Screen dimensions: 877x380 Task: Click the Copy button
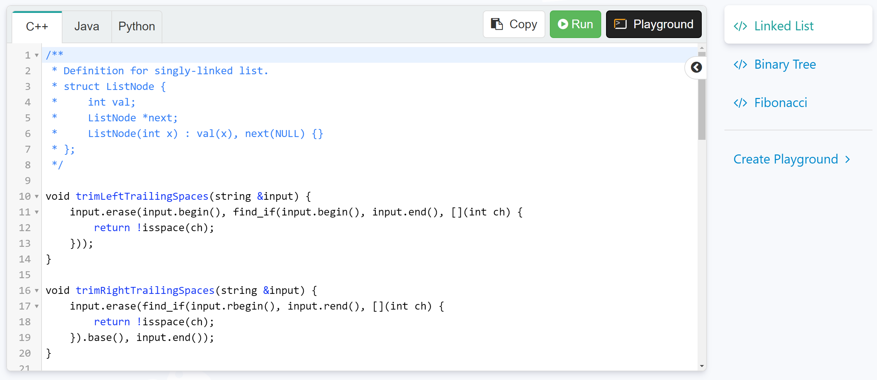pyautogui.click(x=514, y=24)
